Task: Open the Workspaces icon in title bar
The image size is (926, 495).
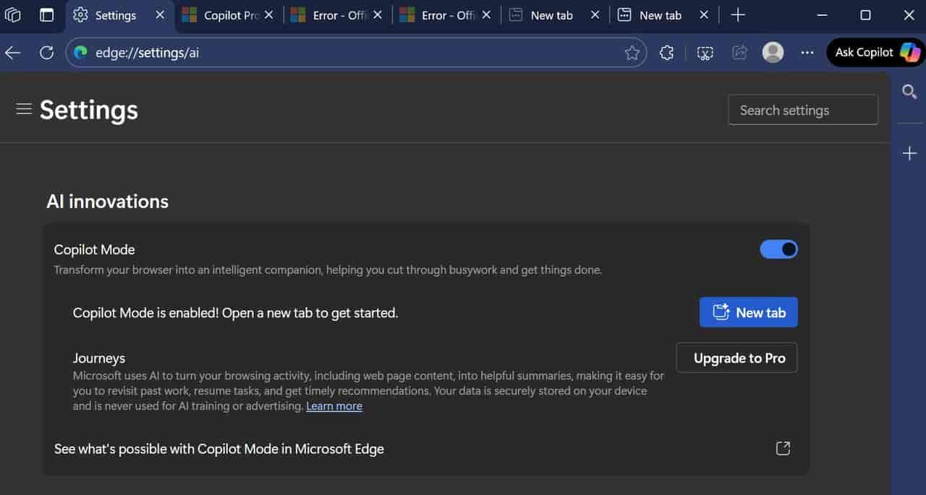Action: pyautogui.click(x=13, y=15)
